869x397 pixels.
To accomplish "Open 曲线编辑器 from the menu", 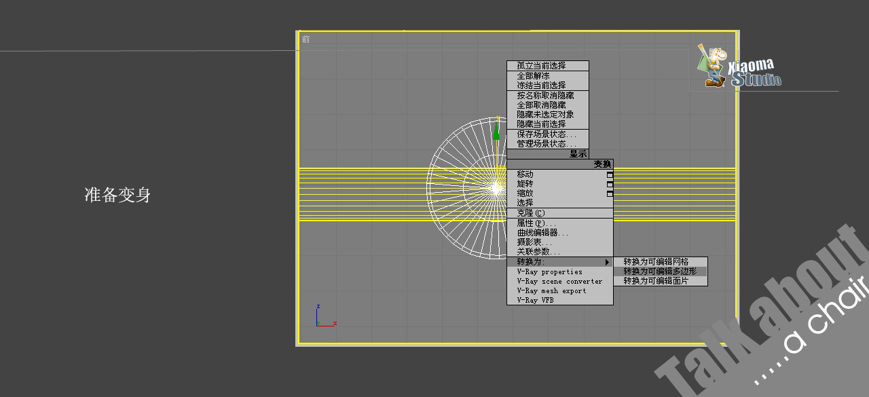I will point(543,233).
